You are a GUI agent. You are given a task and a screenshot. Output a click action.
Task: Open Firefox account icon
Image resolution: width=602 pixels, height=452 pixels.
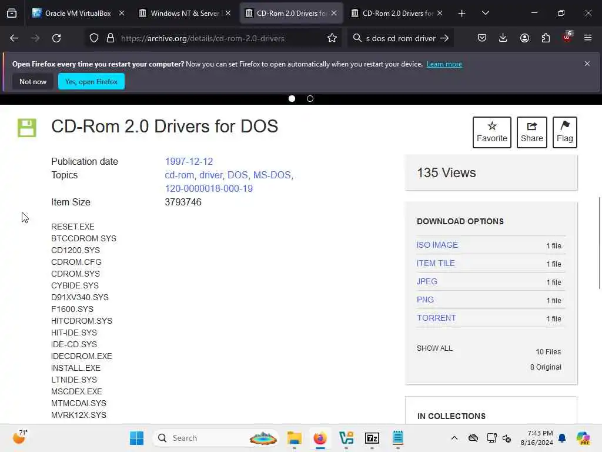(524, 38)
